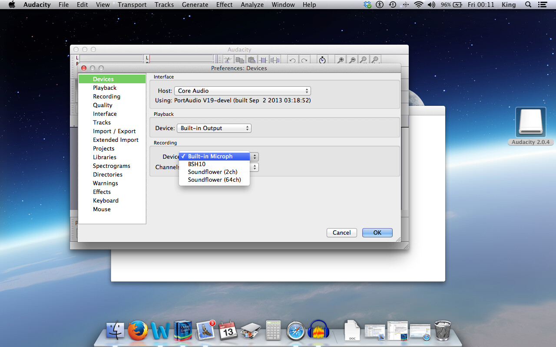The image size is (556, 347).
Task: Select Interface in preferences sidebar
Action: pyautogui.click(x=112, y=114)
